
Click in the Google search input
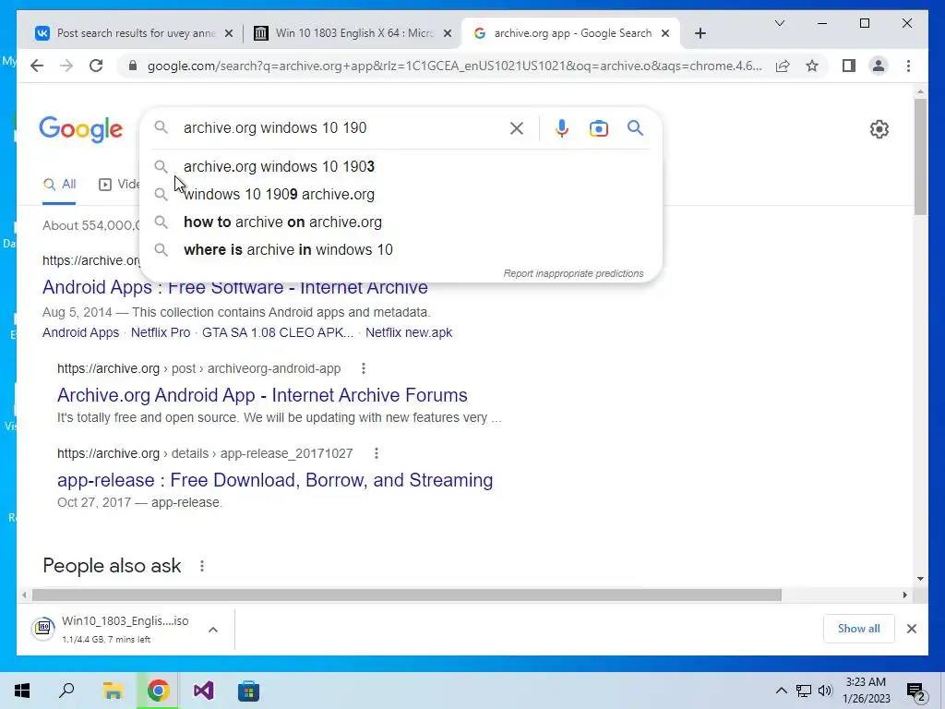pos(341,127)
